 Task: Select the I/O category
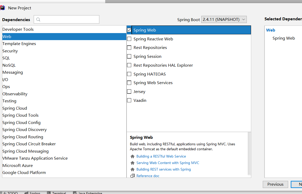(x=64, y=80)
